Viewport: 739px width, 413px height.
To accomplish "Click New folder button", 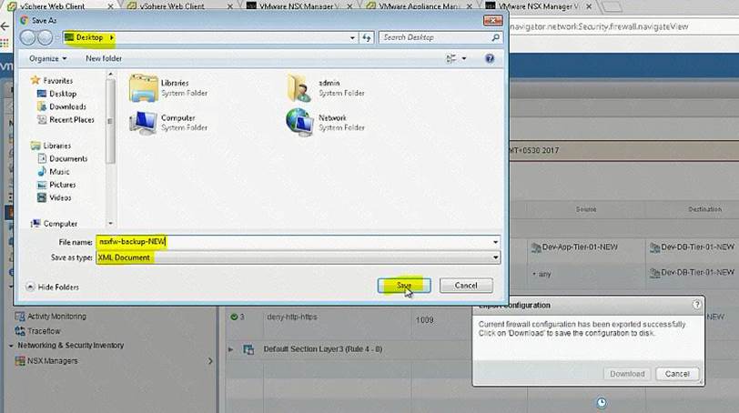I will click(104, 58).
